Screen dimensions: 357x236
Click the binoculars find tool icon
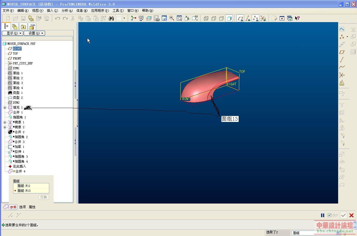111,18
